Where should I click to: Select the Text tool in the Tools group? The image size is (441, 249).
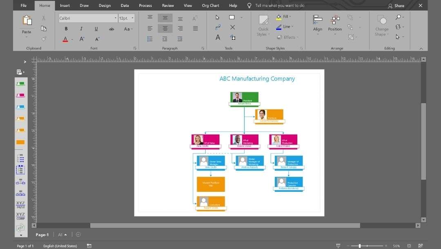(x=218, y=37)
